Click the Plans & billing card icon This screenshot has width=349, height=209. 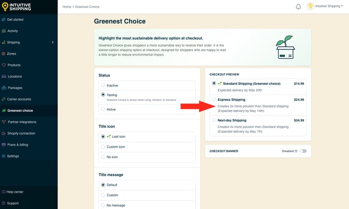[x=4, y=145]
